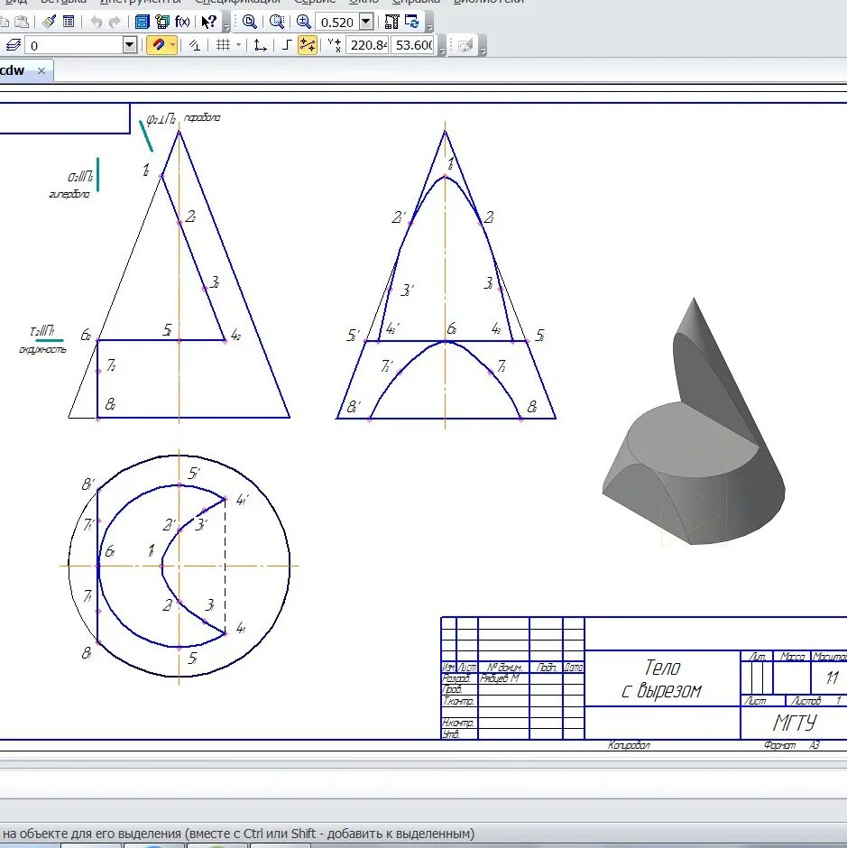Open the Вставка menu
The width and height of the screenshot is (847, 848).
coord(64,2)
